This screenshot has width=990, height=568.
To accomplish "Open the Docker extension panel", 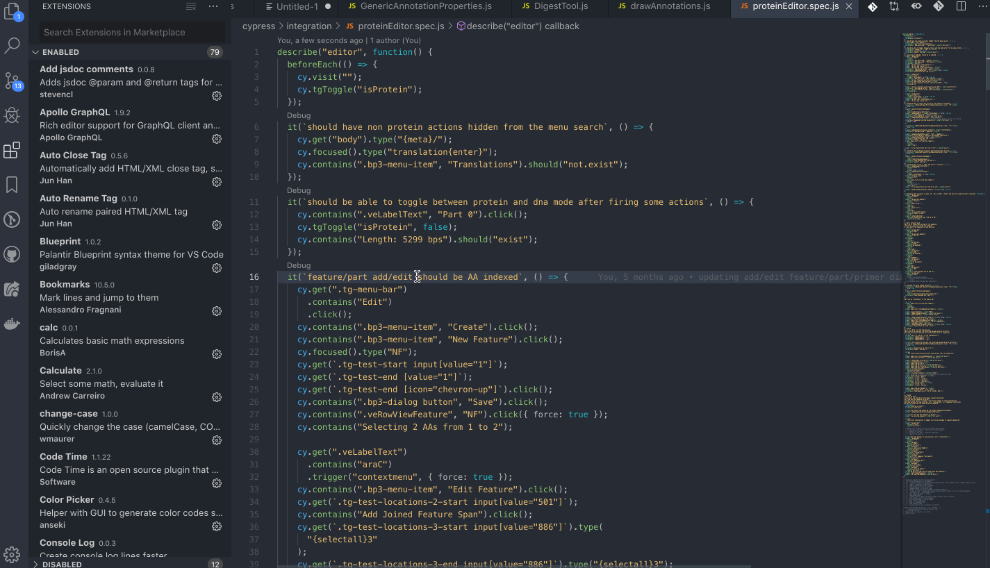I will click(x=13, y=323).
